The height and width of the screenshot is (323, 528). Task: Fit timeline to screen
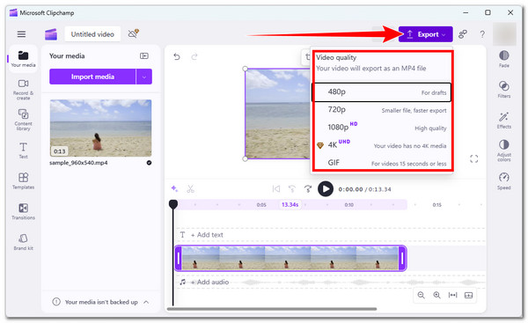coord(453,295)
